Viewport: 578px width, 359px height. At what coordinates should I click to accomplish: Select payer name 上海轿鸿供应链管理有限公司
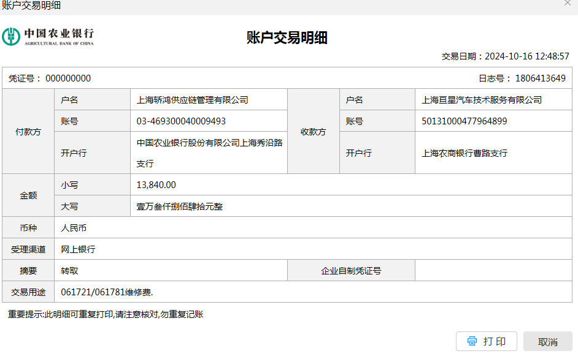192,100
